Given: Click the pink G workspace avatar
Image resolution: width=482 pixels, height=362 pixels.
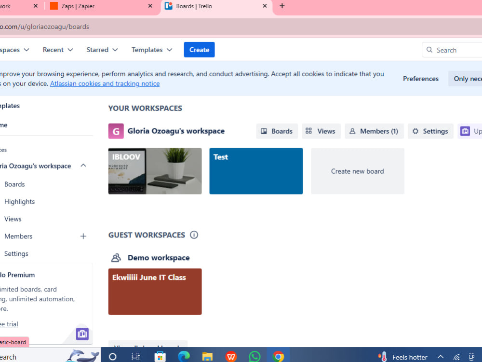Looking at the screenshot, I should pos(116,131).
